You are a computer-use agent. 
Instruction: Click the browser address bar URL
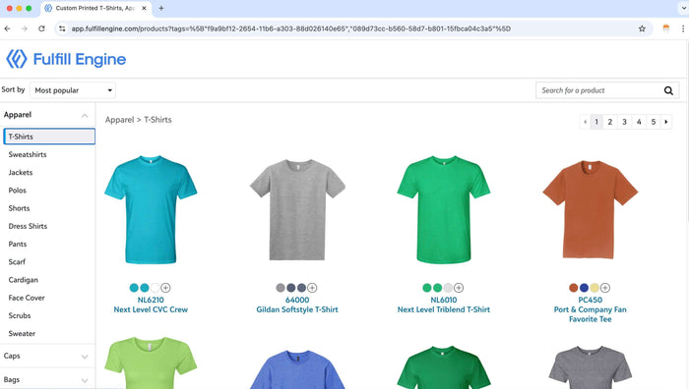coord(291,28)
